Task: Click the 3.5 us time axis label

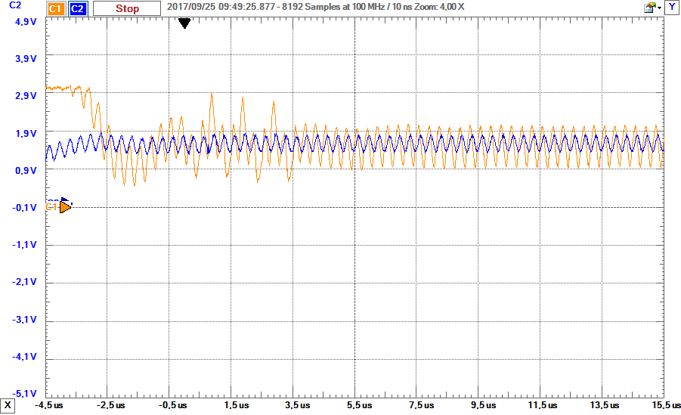Action: [298, 405]
